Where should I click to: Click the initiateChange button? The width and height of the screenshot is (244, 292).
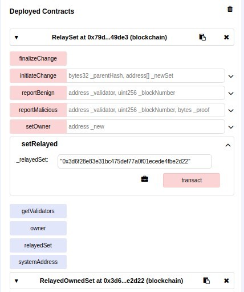click(x=38, y=75)
